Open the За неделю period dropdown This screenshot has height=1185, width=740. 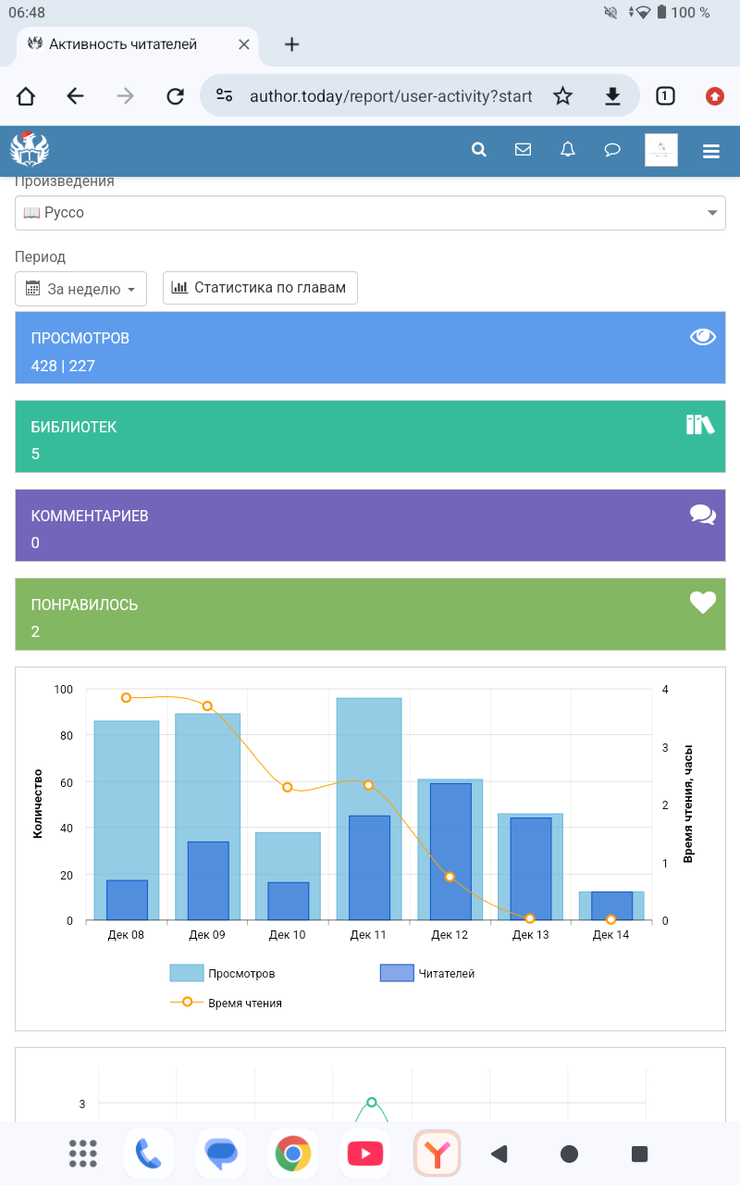81,289
